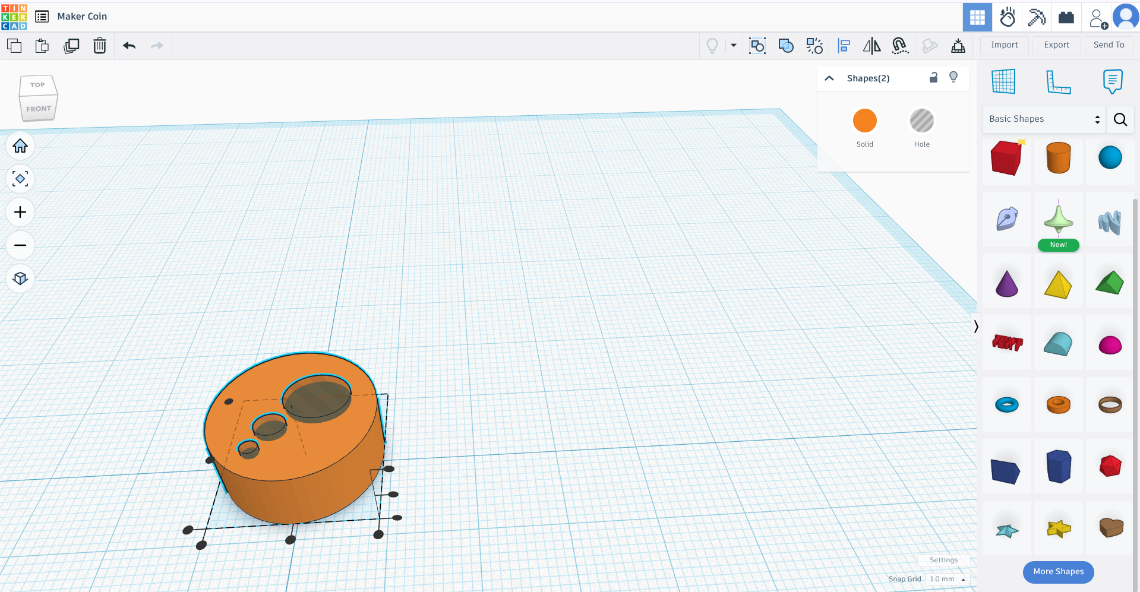Screen dimensions: 1140x592
Task: Open the user profile avatar
Action: coord(1126,17)
